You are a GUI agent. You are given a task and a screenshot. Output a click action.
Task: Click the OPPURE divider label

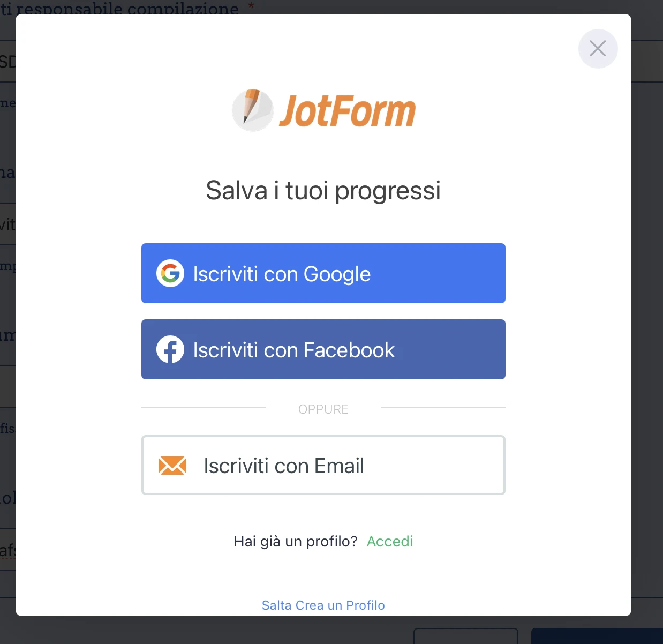(x=323, y=409)
